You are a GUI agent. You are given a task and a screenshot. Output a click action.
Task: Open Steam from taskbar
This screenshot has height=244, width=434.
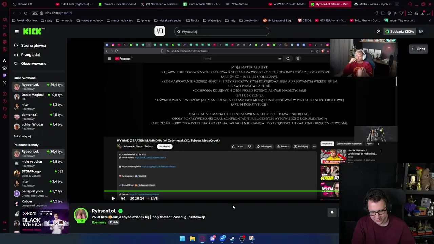232,239
